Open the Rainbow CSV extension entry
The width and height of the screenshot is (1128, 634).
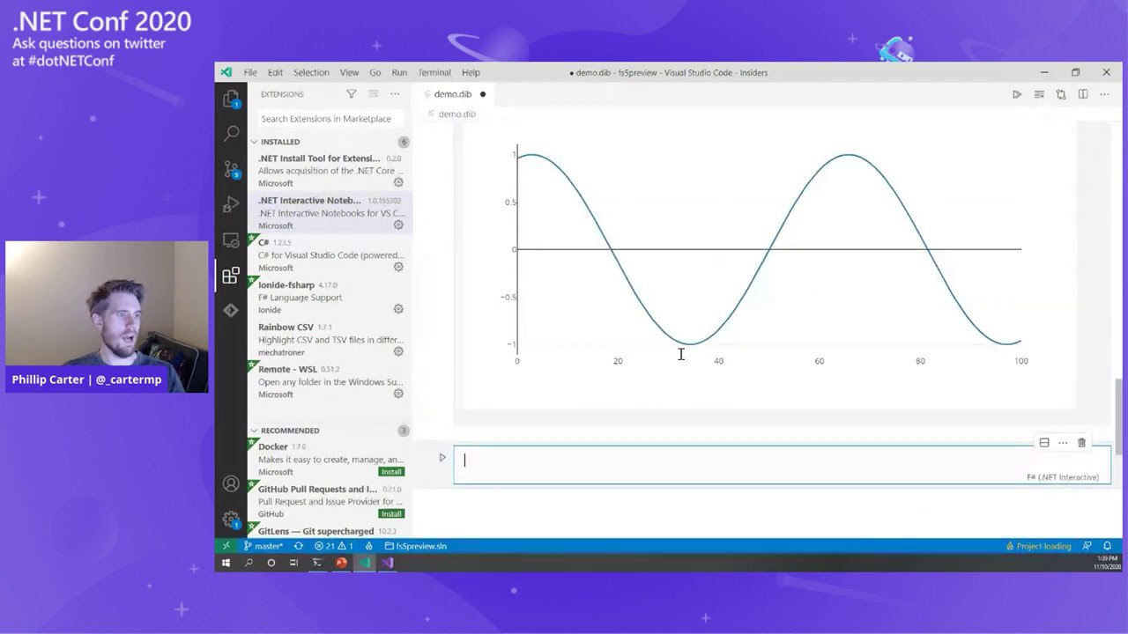tap(330, 339)
